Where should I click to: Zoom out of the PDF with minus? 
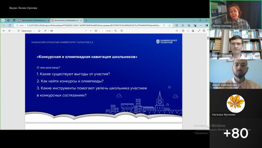(x=86, y=31)
